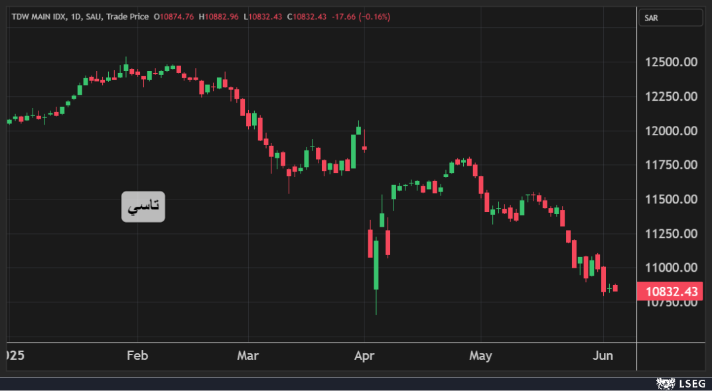Viewport: 712px width, 391px height.
Task: Click the open value O10874.76
Action: pyautogui.click(x=174, y=17)
